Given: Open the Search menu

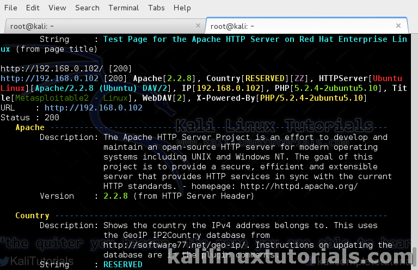Looking at the screenshot, I should click(87, 8).
